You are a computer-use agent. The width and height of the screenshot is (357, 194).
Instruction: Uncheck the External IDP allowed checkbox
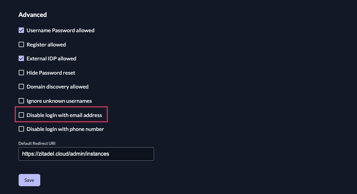pos(21,58)
